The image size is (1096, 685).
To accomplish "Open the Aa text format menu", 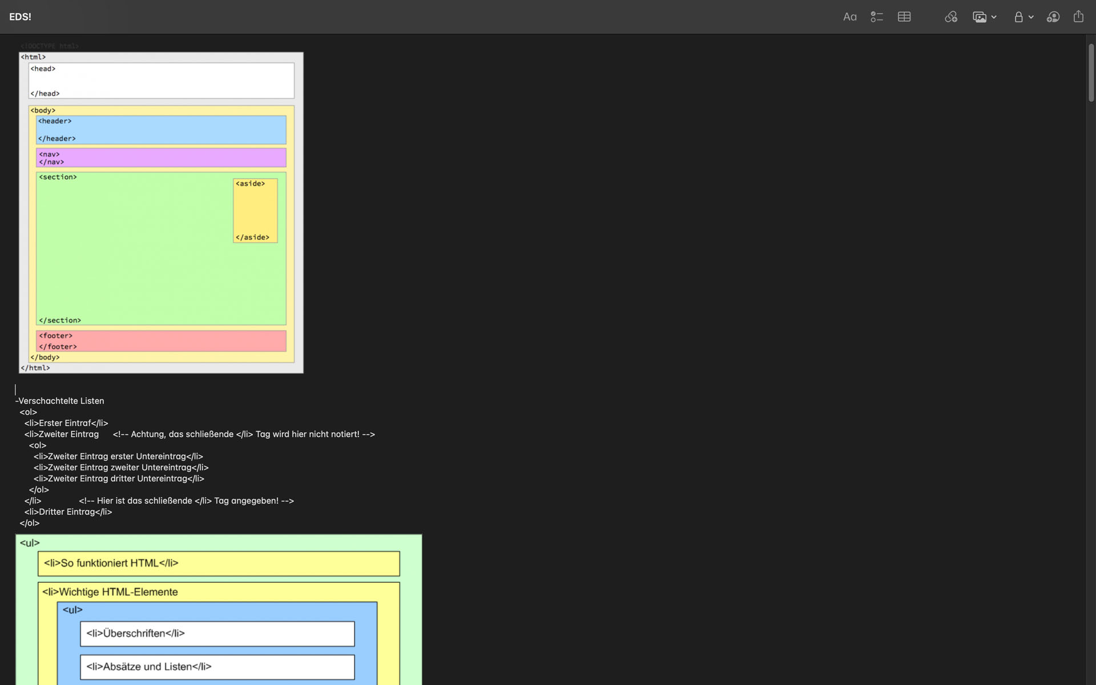I will point(849,17).
